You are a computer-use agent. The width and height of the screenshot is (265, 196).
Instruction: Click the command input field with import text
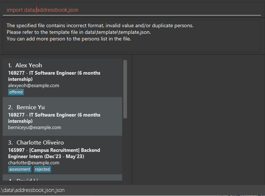132,10
